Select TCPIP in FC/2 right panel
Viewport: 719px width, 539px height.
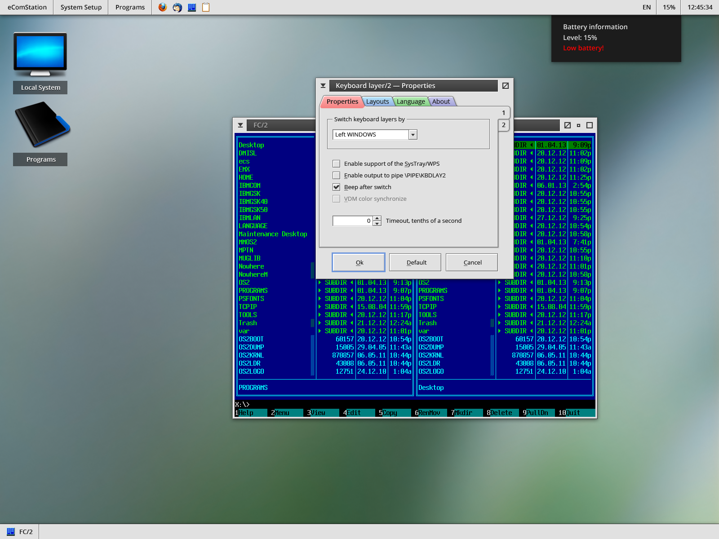(x=427, y=307)
